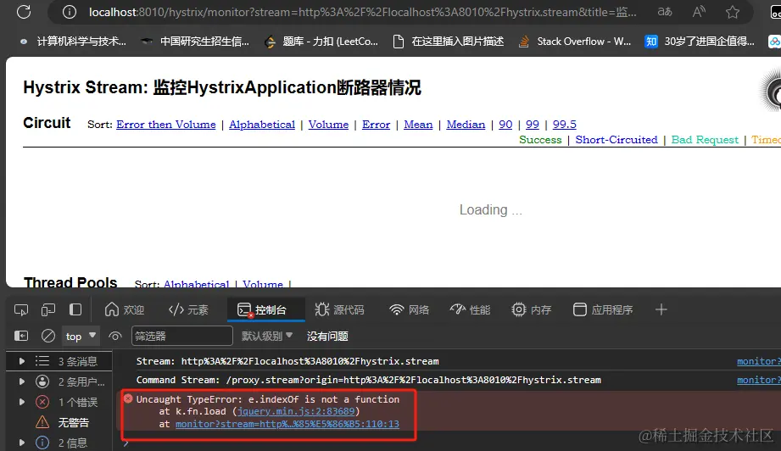Open monitor source link on Command Stream row
This screenshot has width=781, height=451.
759,380
